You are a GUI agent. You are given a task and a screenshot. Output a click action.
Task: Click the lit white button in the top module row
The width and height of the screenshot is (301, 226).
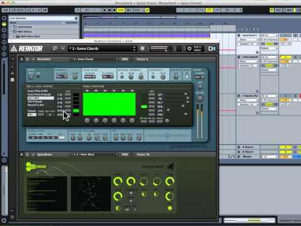[187, 77]
